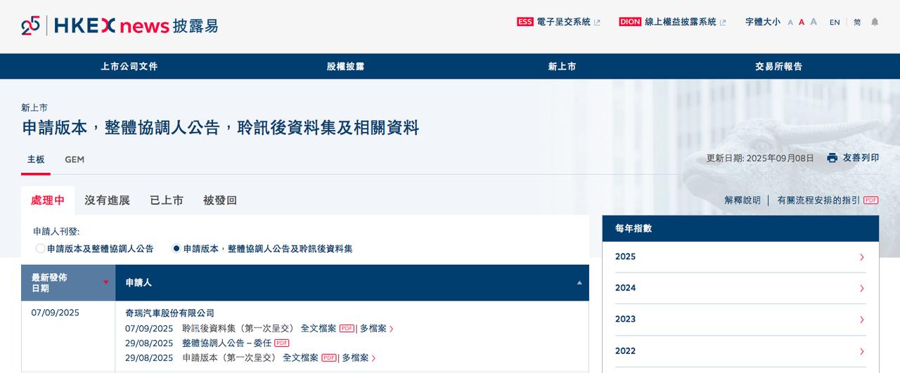Screen dimensions: 900x373
Task: Select the smallest font size A
Action: 790,22
